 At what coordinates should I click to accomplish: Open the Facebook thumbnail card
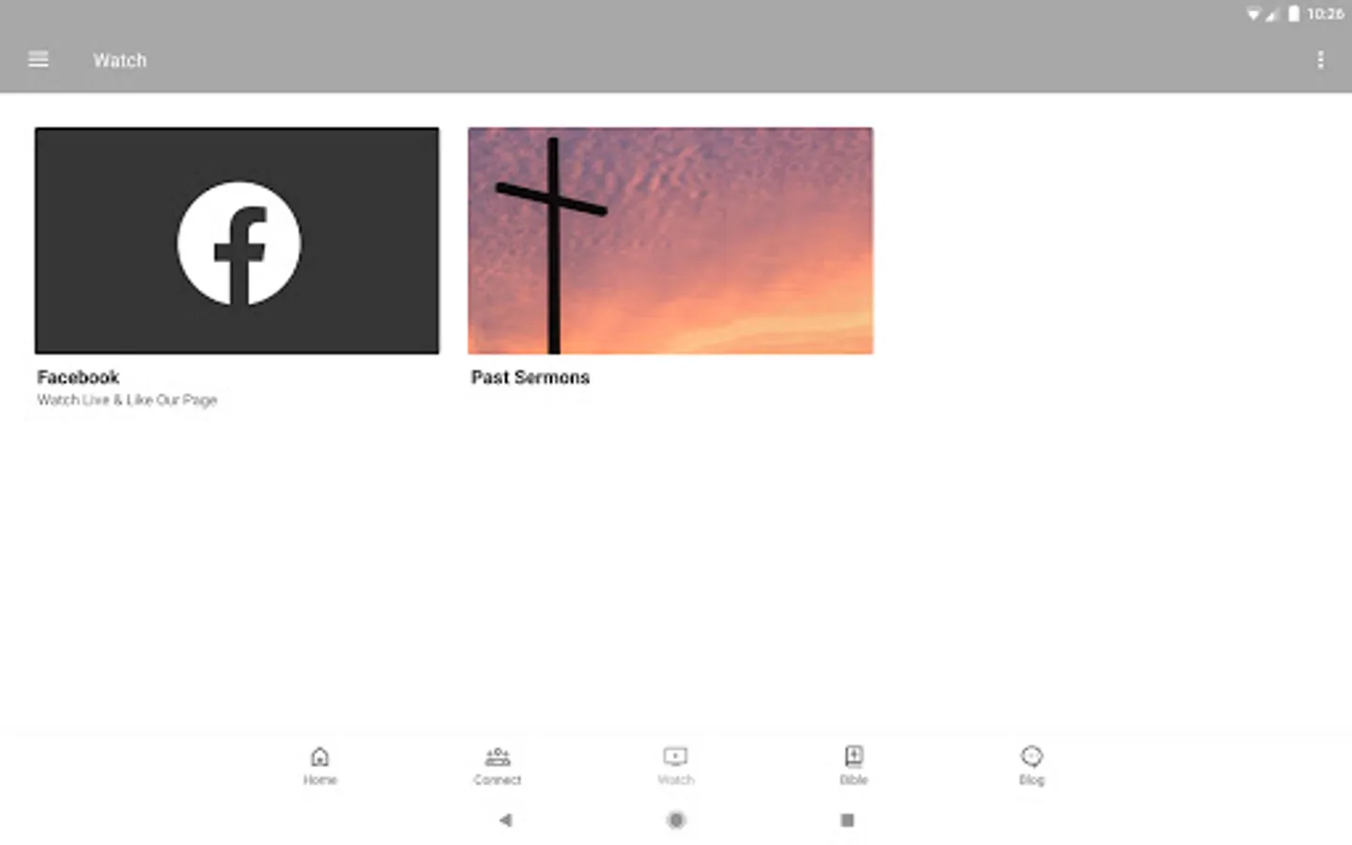point(237,240)
